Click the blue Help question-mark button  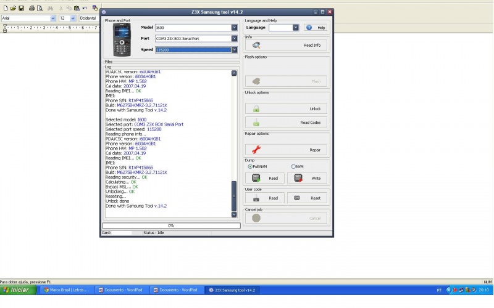pyautogui.click(x=316, y=28)
